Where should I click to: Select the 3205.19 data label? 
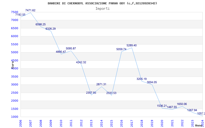coord(142,79)
